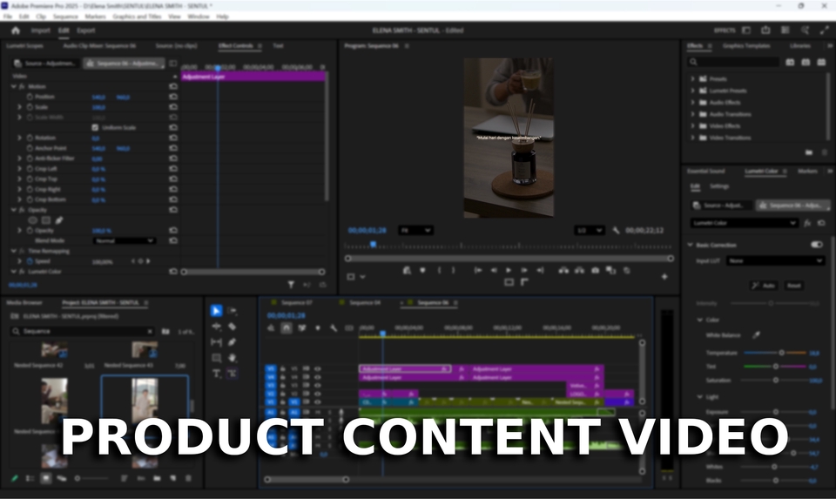Click the Export Frame camera icon
Screen dimensions: 836x499
(x=595, y=271)
